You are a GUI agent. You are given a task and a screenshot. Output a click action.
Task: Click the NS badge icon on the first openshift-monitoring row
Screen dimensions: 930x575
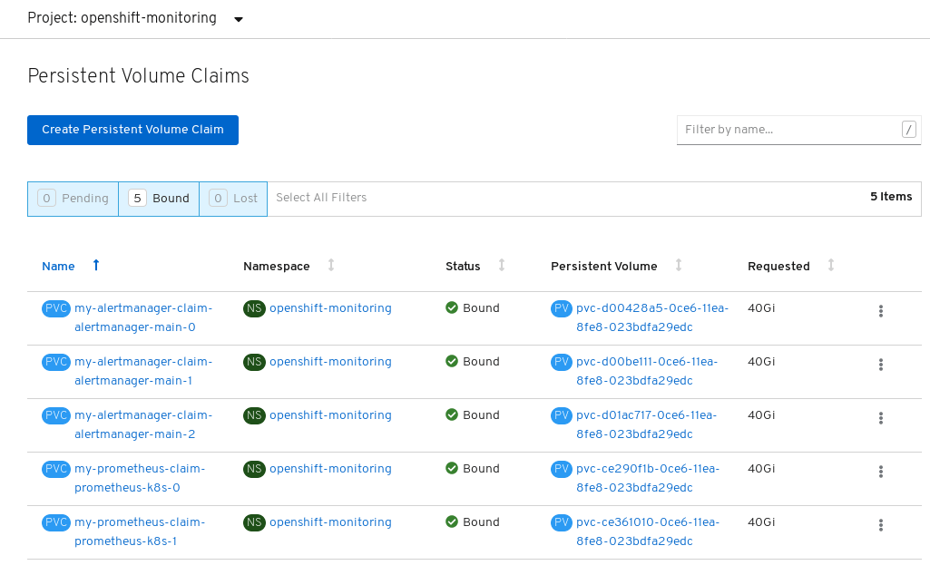254,308
